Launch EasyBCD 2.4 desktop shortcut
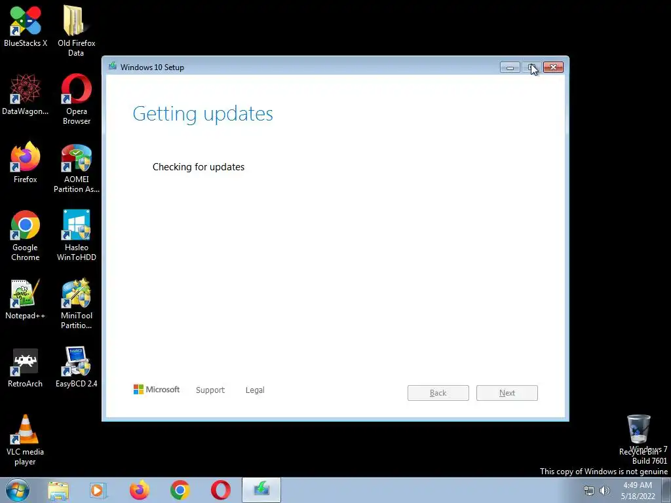Viewport: 671px width, 503px height. click(x=76, y=367)
